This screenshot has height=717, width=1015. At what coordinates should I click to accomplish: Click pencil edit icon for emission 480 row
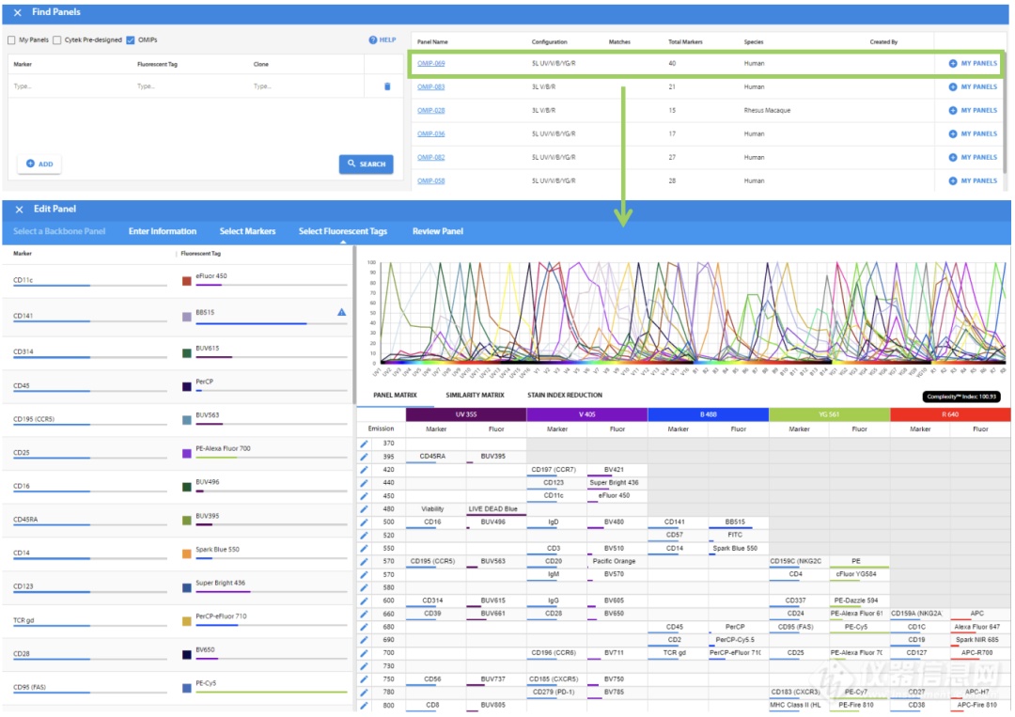pos(364,509)
